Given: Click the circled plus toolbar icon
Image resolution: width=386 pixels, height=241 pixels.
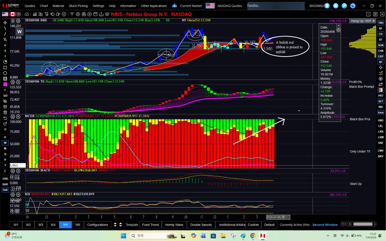Looking at the screenshot, I should (x=89, y=14).
